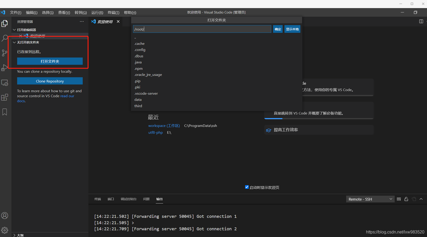Select the 输出 panel tab
Screen dimensions: 427x237
[159, 199]
